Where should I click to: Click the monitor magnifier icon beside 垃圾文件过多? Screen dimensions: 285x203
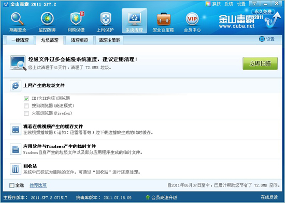click(x=18, y=63)
